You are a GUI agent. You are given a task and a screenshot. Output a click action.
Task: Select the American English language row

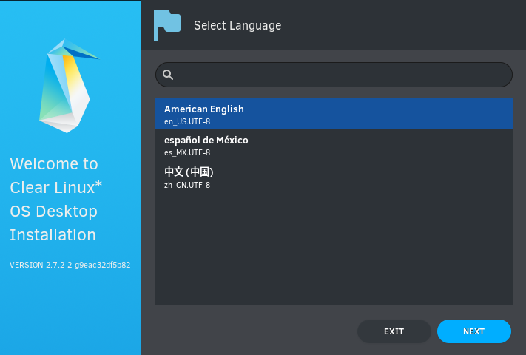click(334, 114)
